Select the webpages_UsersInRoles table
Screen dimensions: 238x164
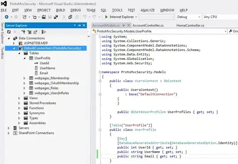[x=52, y=93]
